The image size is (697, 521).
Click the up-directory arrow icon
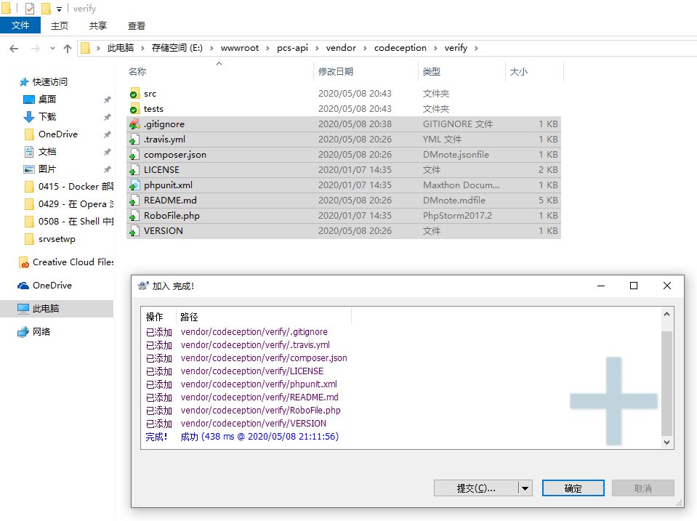click(x=68, y=49)
